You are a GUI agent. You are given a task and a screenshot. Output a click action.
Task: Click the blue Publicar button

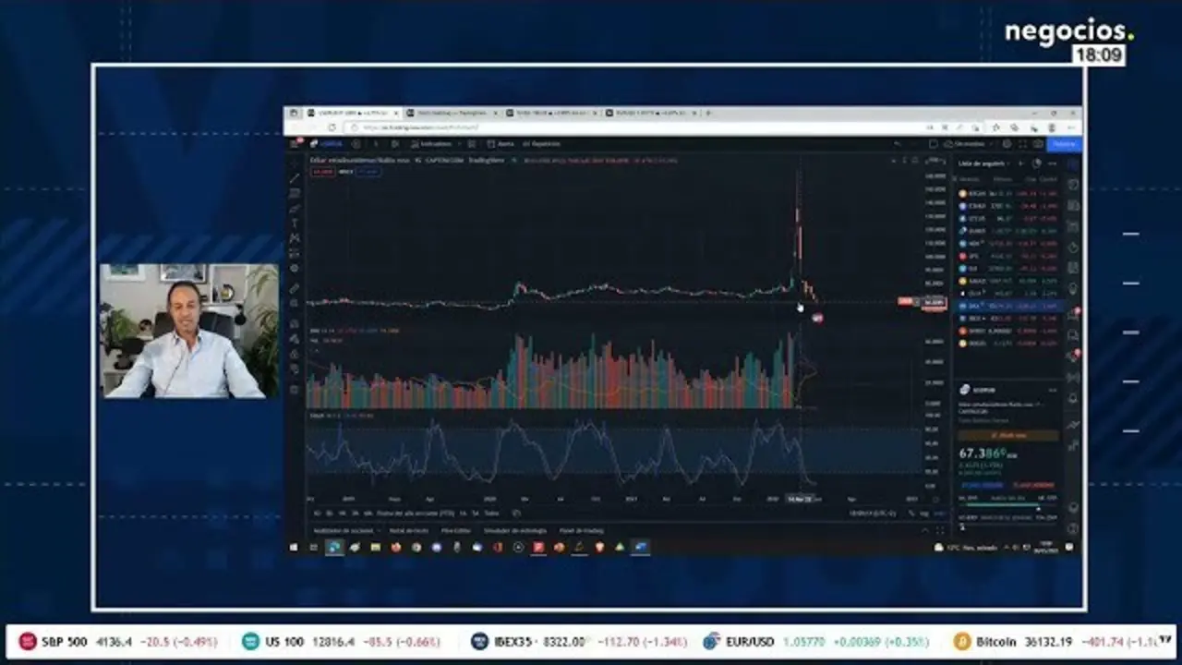(1064, 144)
